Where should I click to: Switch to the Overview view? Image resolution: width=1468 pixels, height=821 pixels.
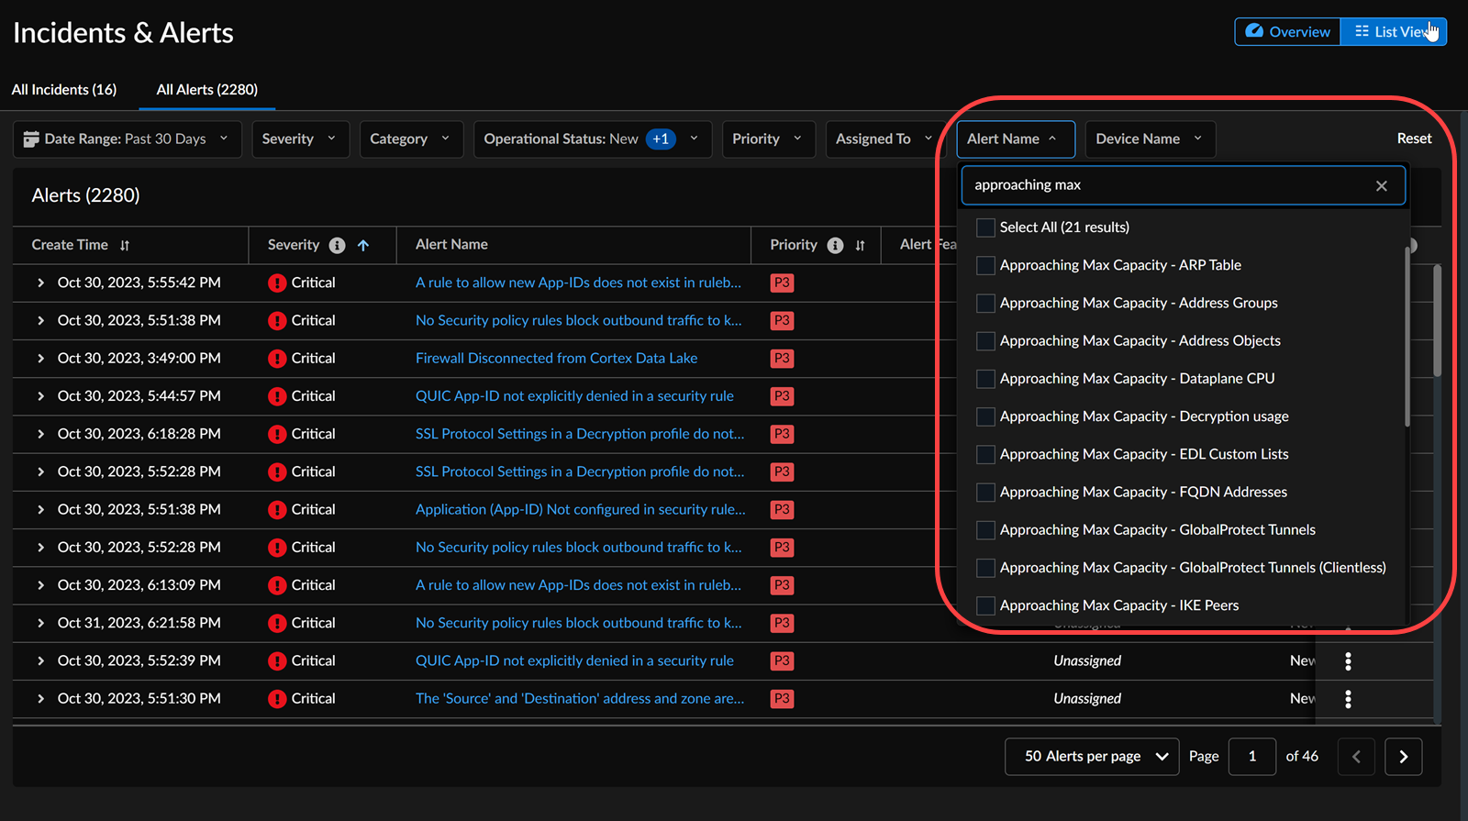click(x=1287, y=32)
